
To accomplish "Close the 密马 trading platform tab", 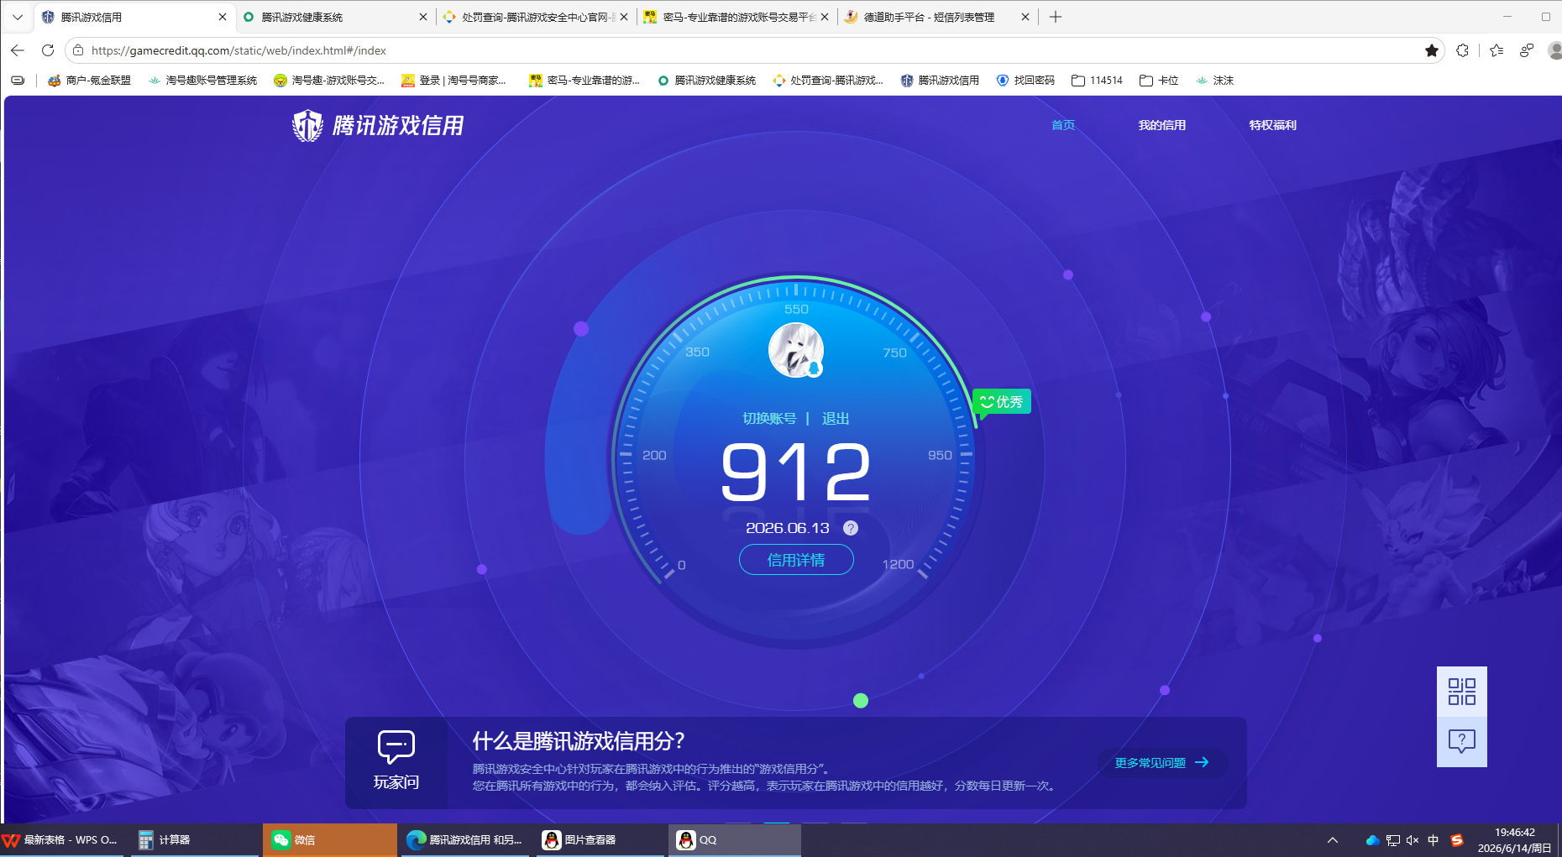I will click(825, 17).
